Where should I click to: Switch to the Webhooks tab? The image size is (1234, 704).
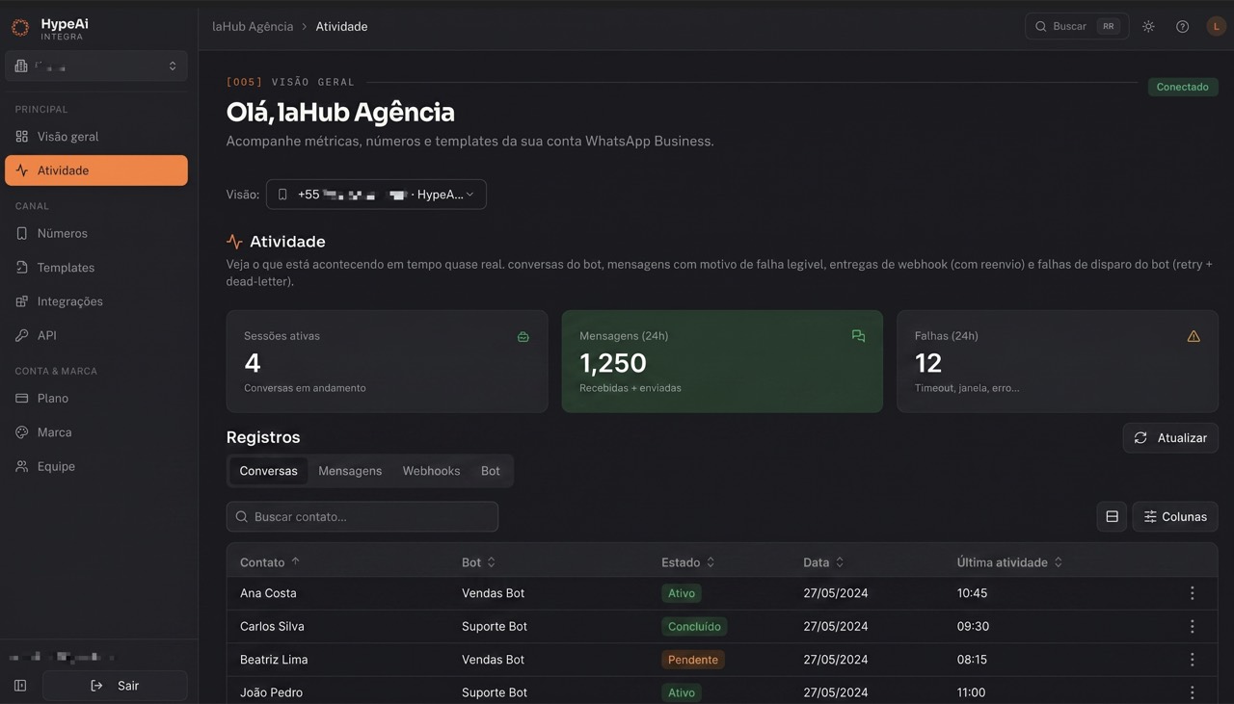click(x=431, y=471)
